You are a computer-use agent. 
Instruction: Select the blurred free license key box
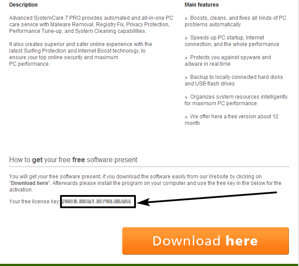click(98, 202)
